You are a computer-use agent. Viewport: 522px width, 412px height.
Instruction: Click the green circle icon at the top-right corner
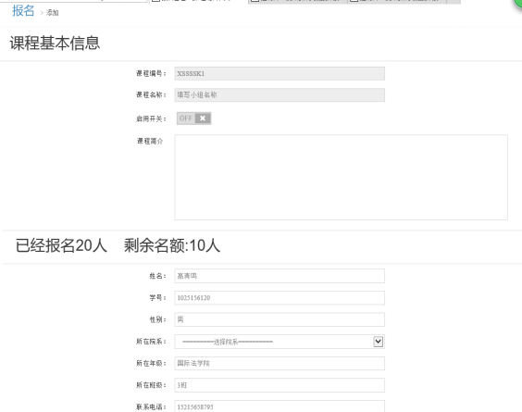(517, 4)
